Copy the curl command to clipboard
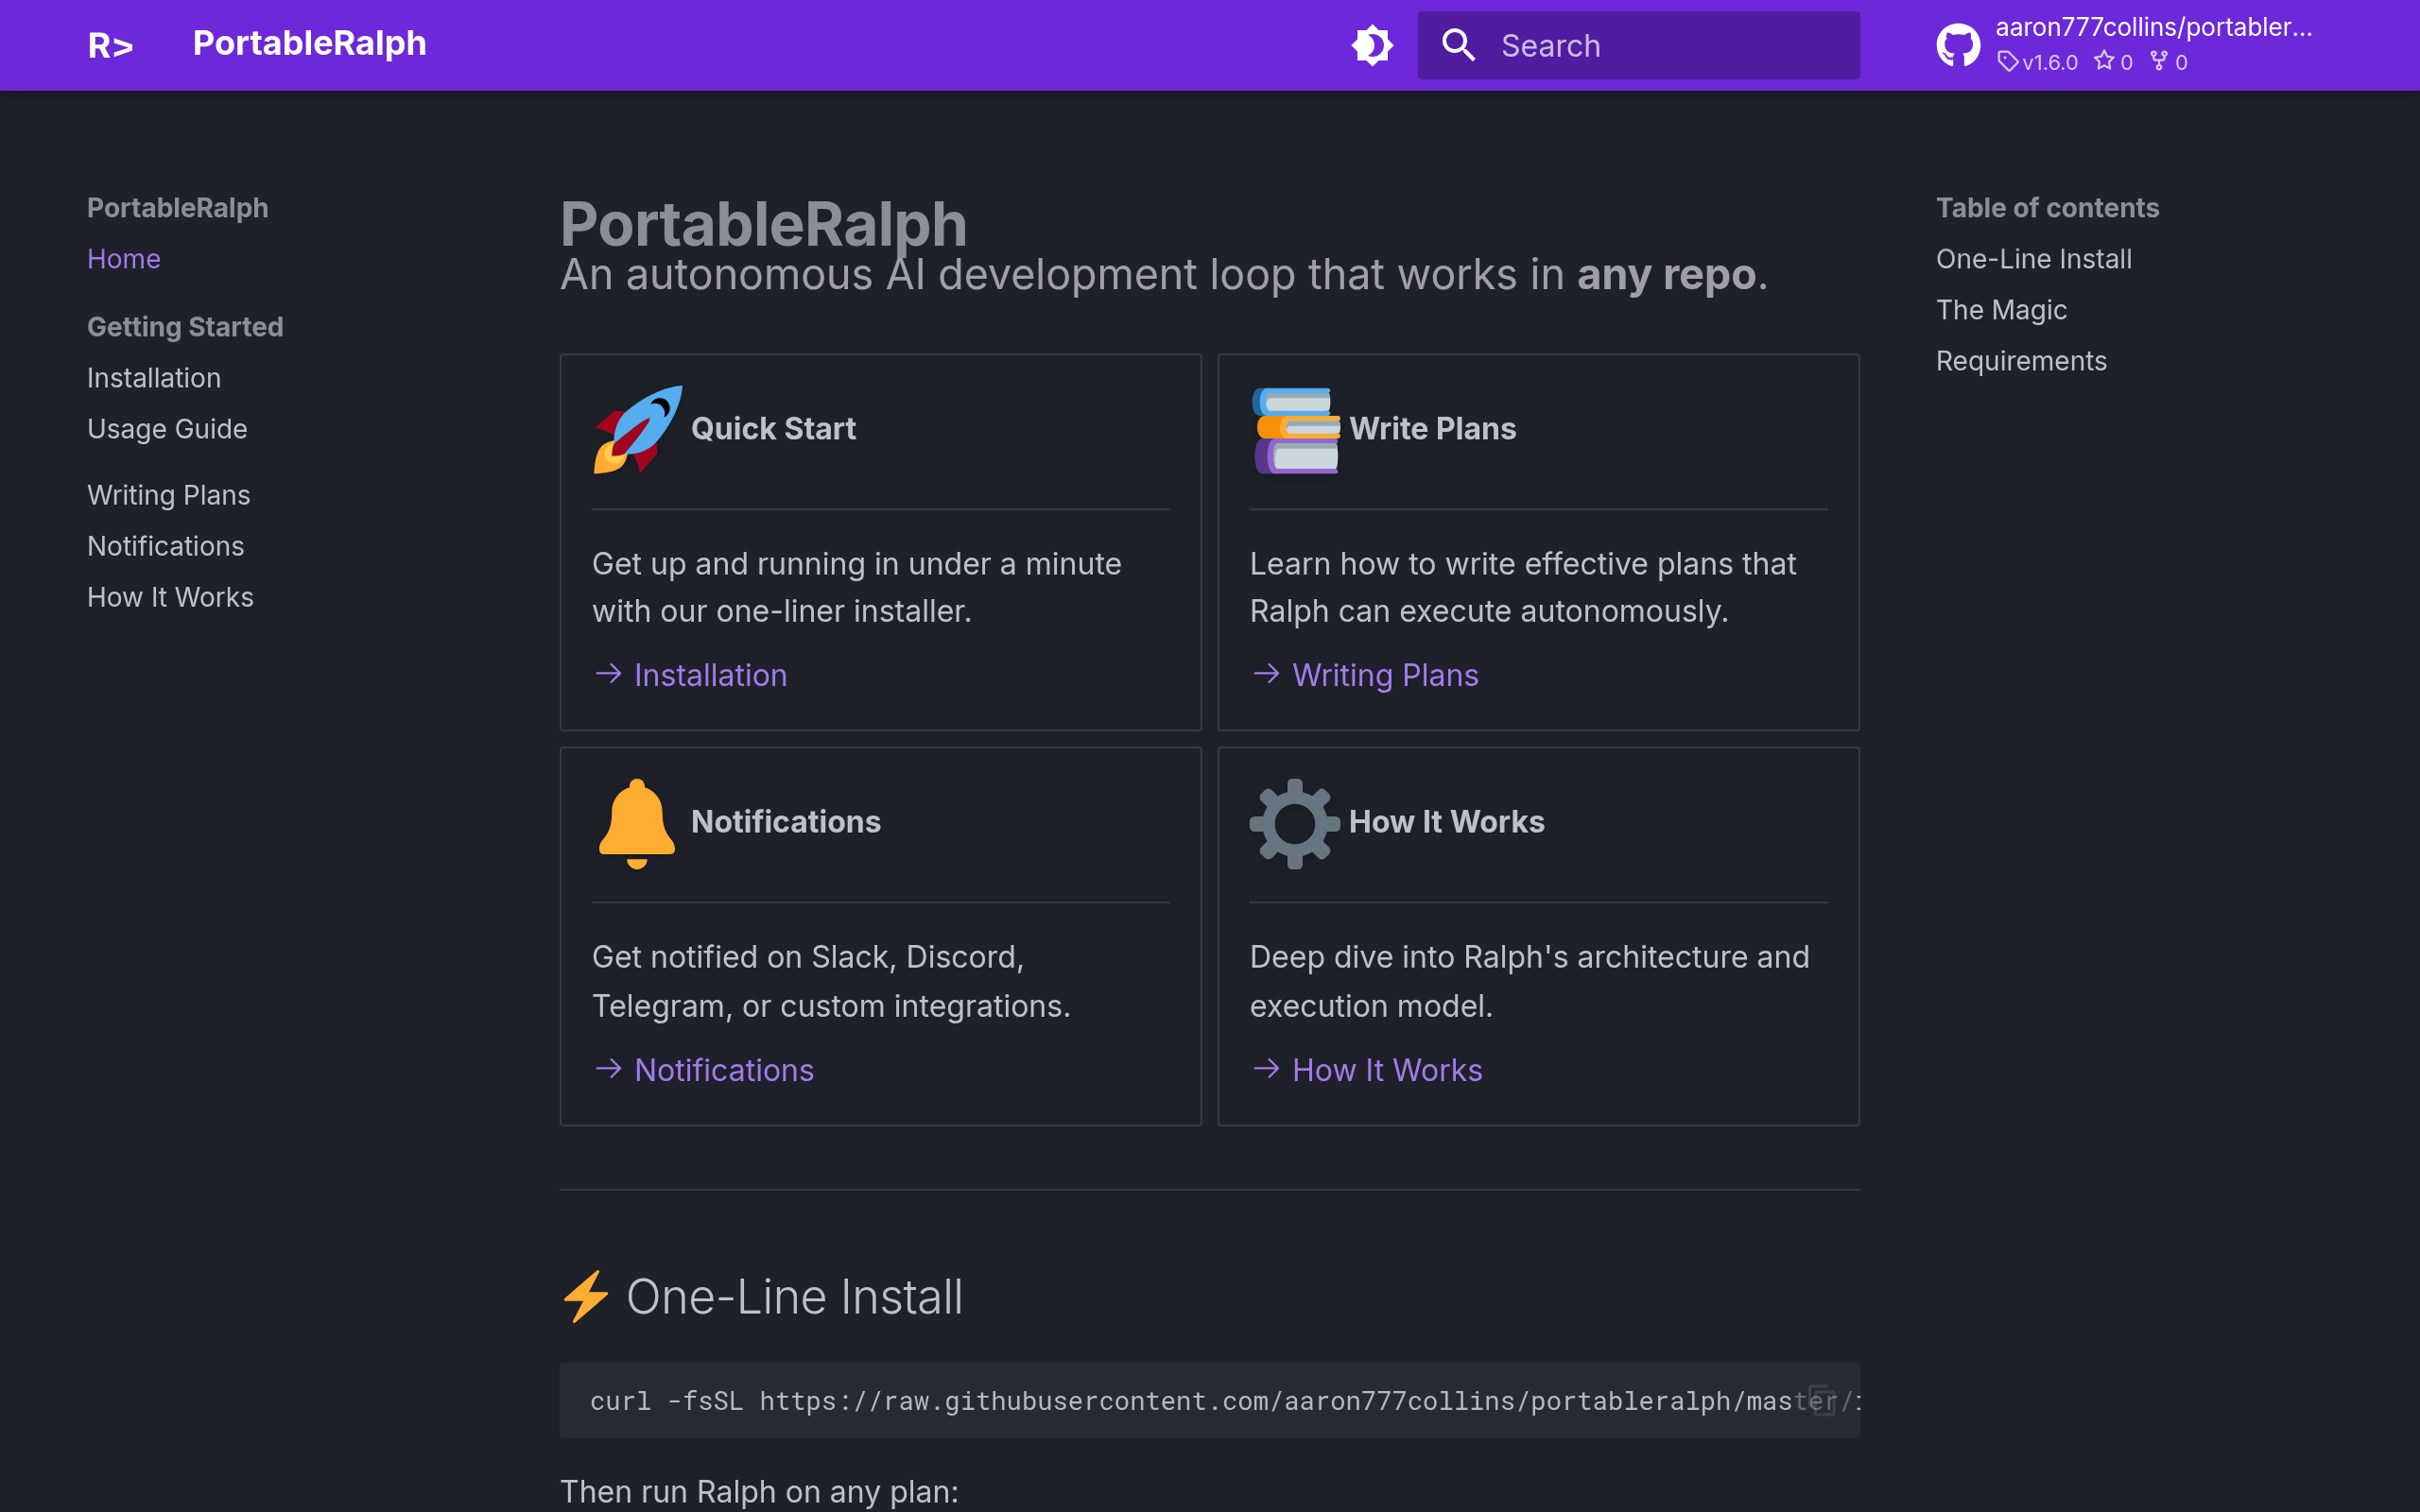The image size is (2420, 1512). coord(1822,1400)
